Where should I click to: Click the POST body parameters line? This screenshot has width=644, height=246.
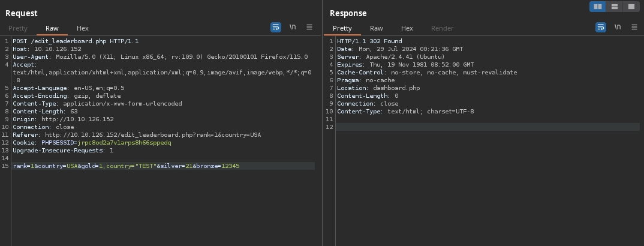126,166
